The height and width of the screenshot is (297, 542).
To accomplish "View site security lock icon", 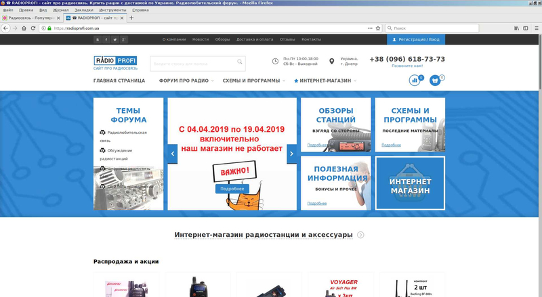I will point(49,28).
